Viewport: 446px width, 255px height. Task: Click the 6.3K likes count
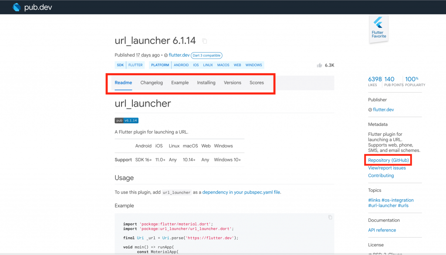[x=329, y=65]
